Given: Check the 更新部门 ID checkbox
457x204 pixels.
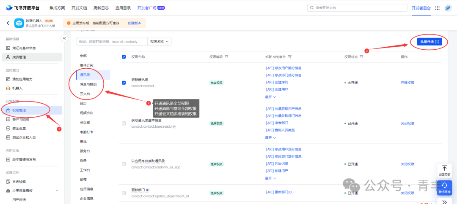Looking at the screenshot, I should [x=124, y=193].
